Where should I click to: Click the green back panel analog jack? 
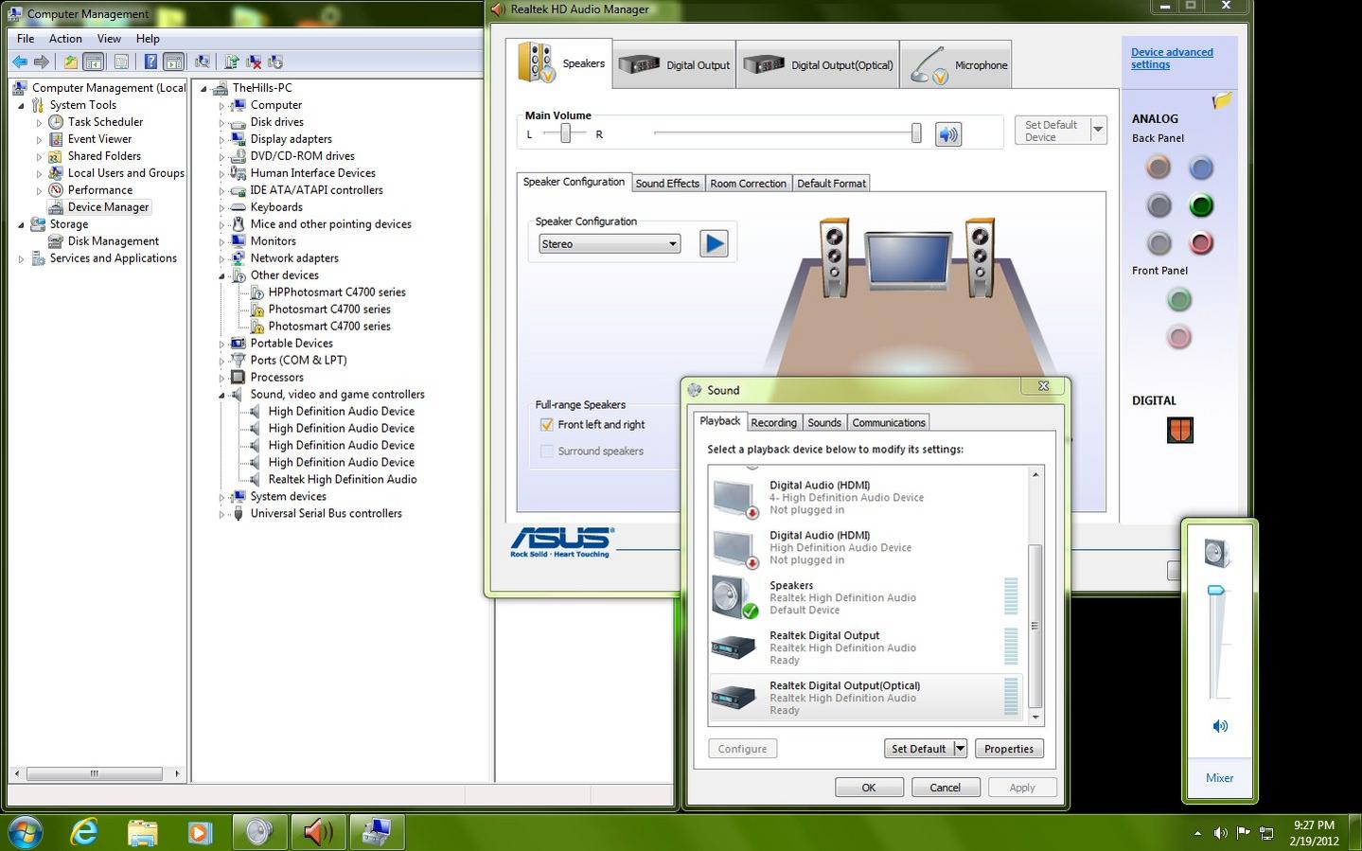click(1201, 205)
